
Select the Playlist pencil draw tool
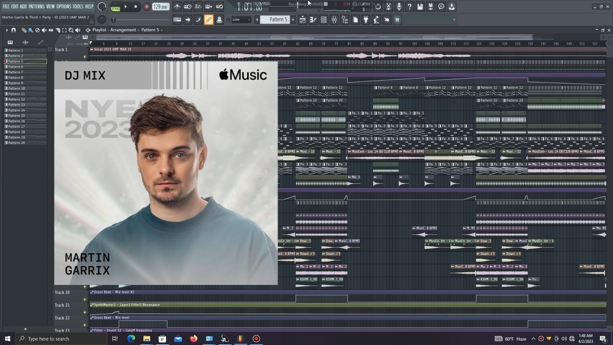(24, 30)
